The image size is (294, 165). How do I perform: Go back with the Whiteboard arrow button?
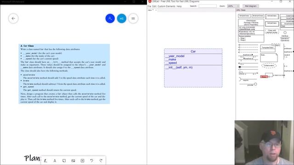(13, 18)
